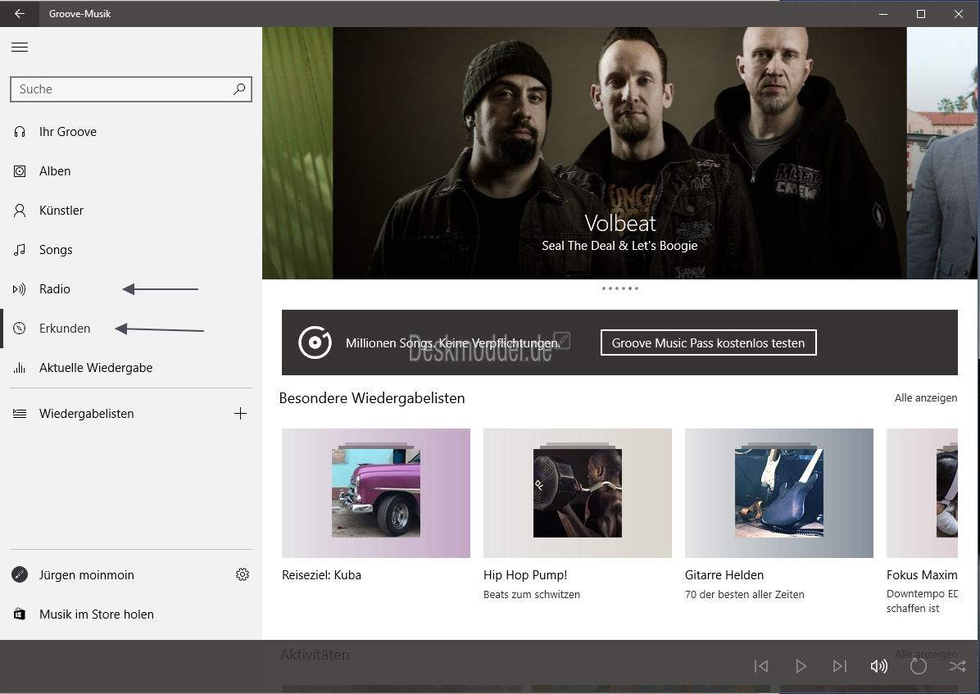The image size is (980, 694).
Task: Click the Besondere Wiedergabelisten heading
Action: (x=372, y=398)
